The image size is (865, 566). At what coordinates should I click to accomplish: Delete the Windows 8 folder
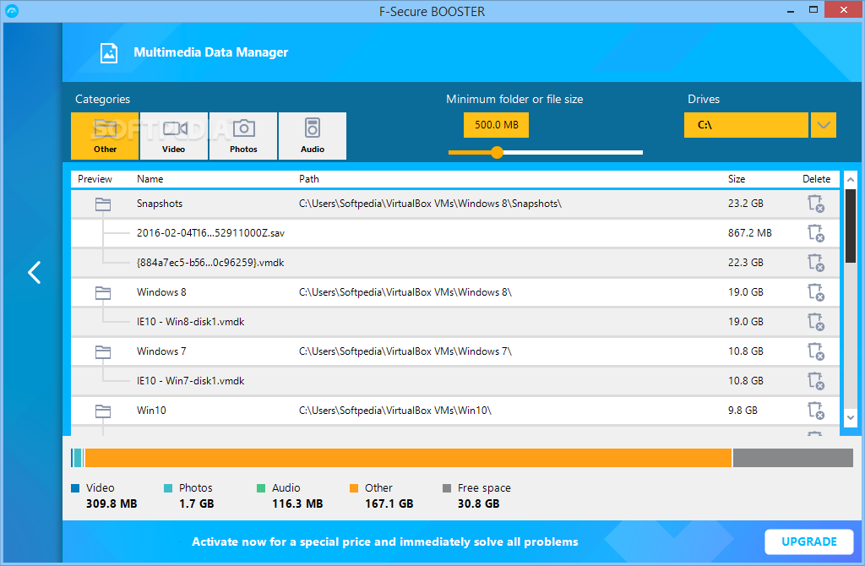pos(816,292)
